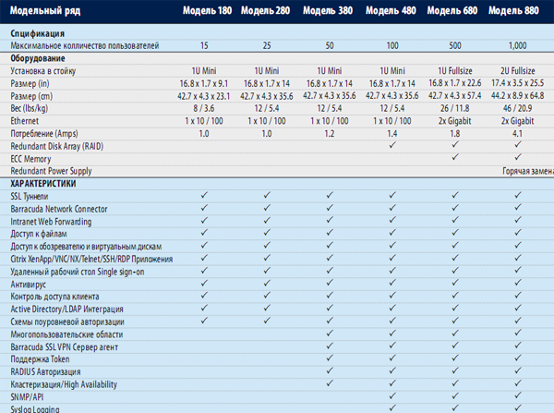554x413 pixels.
Task: Click the Доступ к файлам row label
Action: point(39,234)
